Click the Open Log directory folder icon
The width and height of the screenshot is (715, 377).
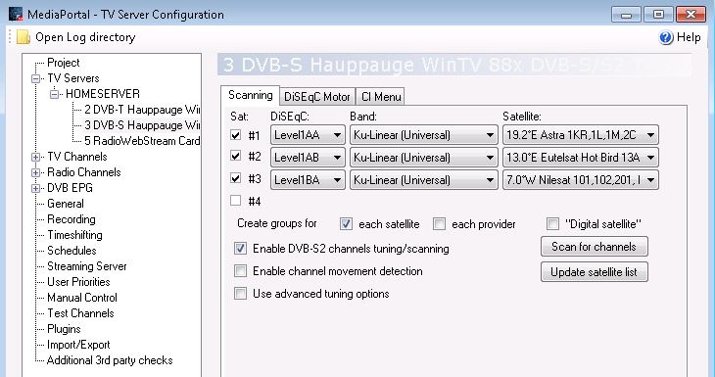[x=23, y=37]
